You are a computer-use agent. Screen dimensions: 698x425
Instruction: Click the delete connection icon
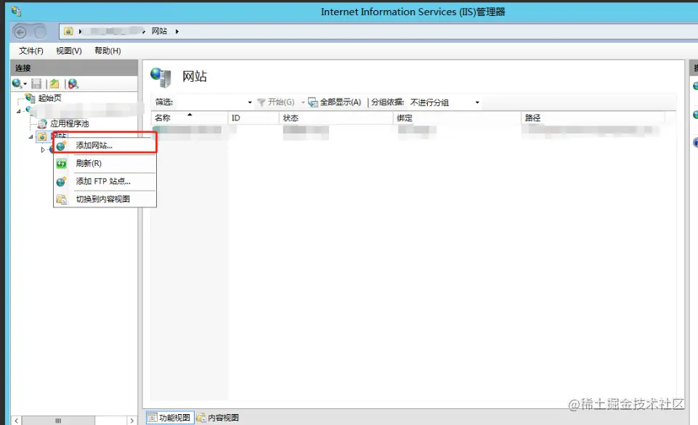click(x=73, y=83)
